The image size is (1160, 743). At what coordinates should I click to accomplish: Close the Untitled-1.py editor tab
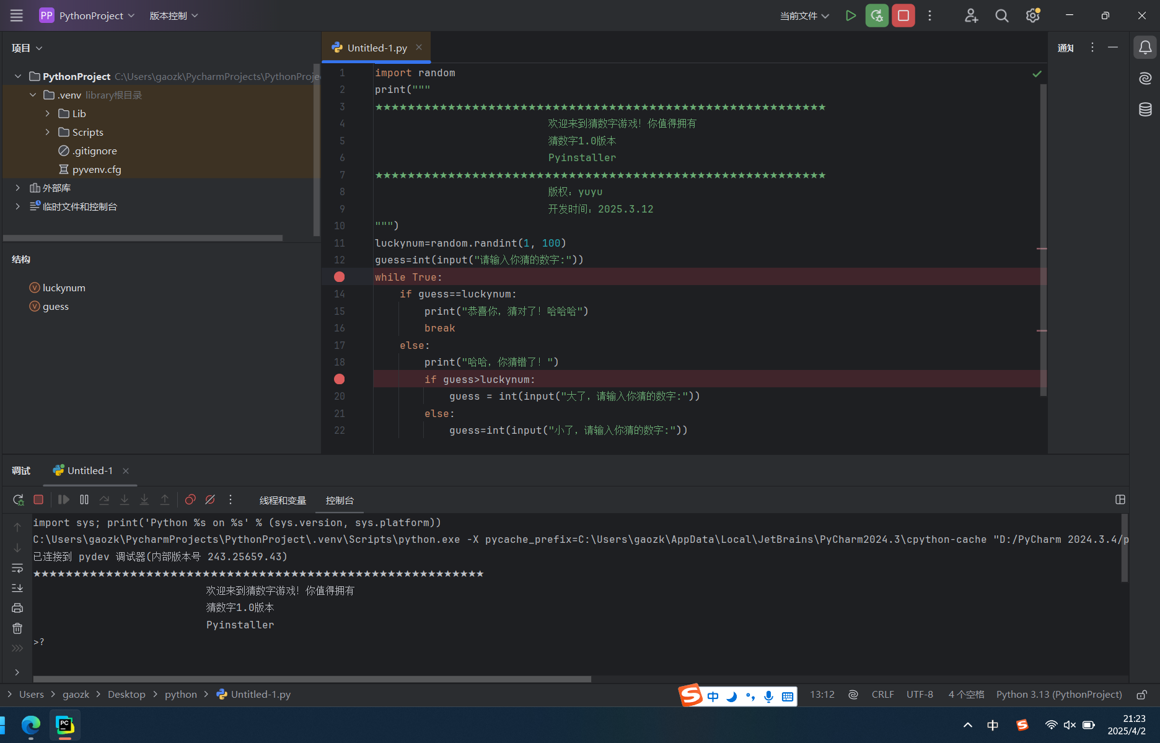click(x=419, y=47)
